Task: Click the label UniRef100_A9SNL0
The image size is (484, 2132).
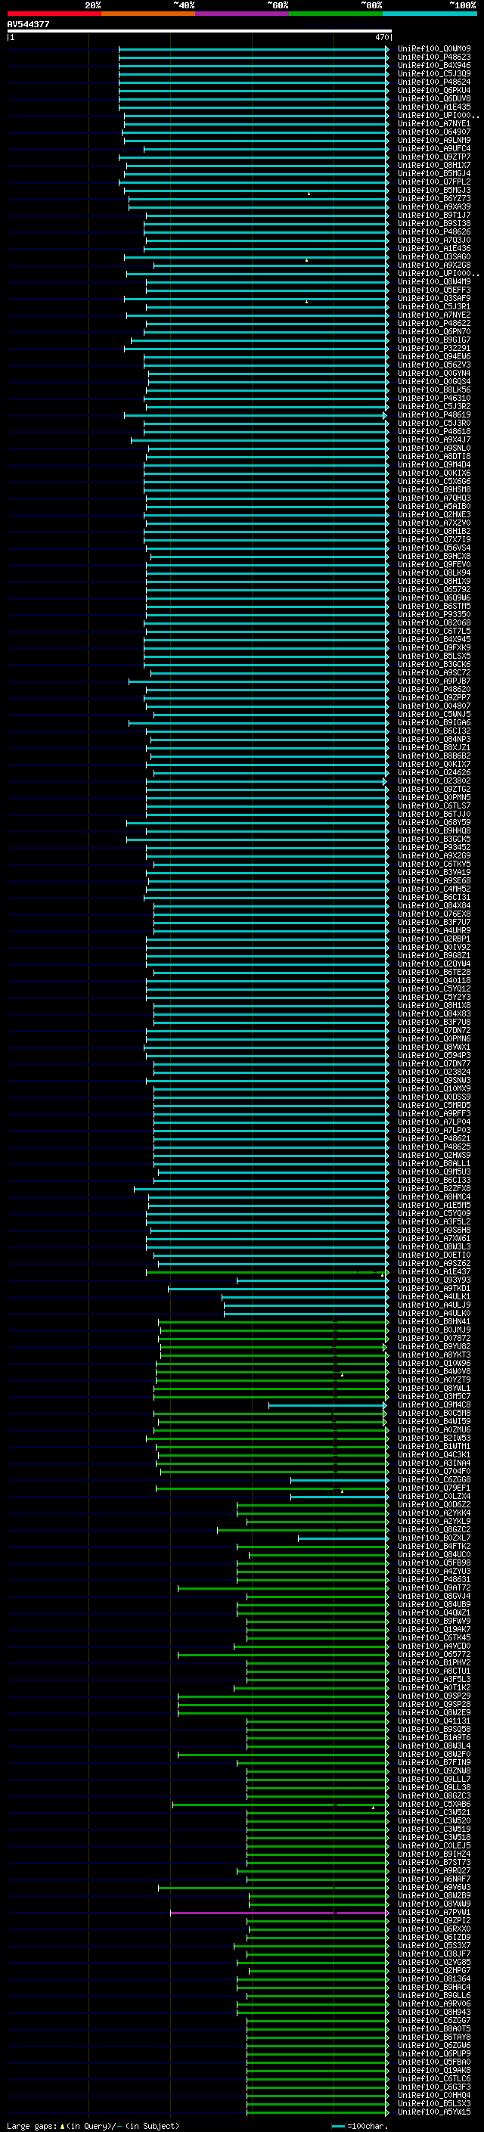Action: pyautogui.click(x=434, y=448)
